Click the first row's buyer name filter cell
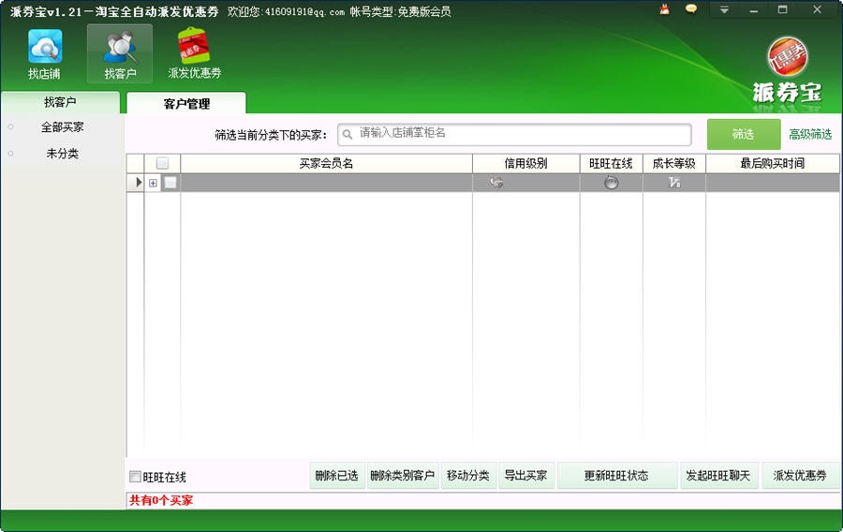Screen dimensions: 843x532 [326, 183]
